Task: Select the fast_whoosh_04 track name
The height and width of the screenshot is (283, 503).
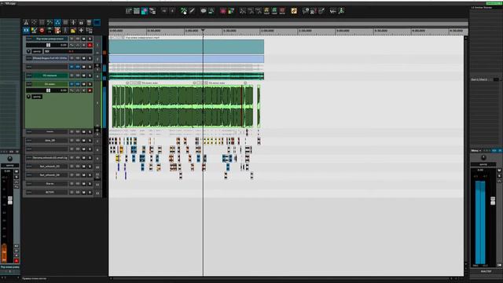Action: click(50, 175)
